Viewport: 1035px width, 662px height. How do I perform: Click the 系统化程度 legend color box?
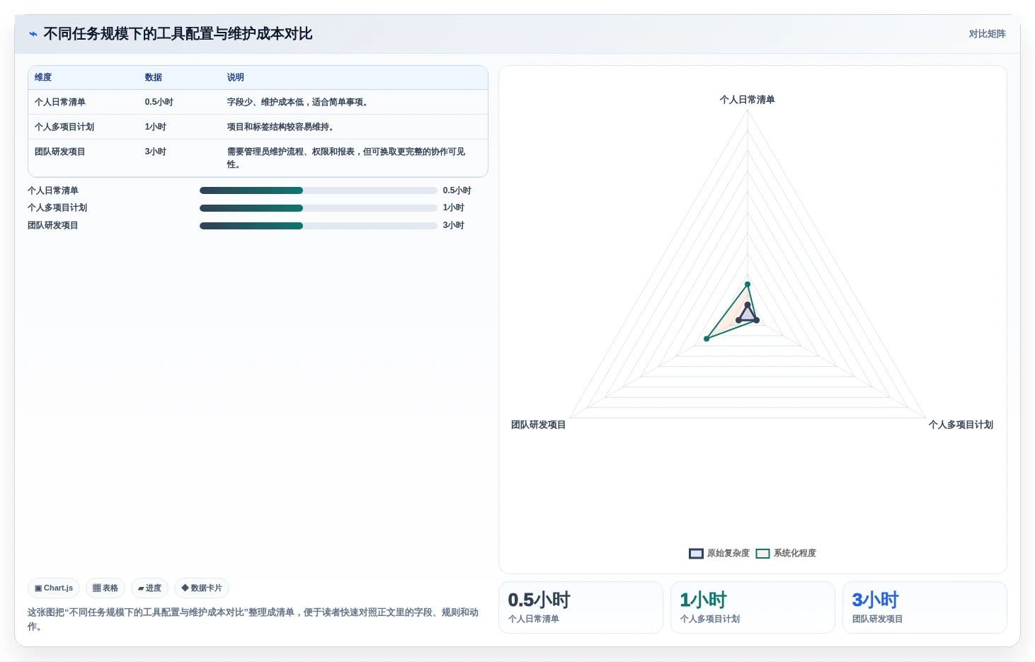[762, 554]
